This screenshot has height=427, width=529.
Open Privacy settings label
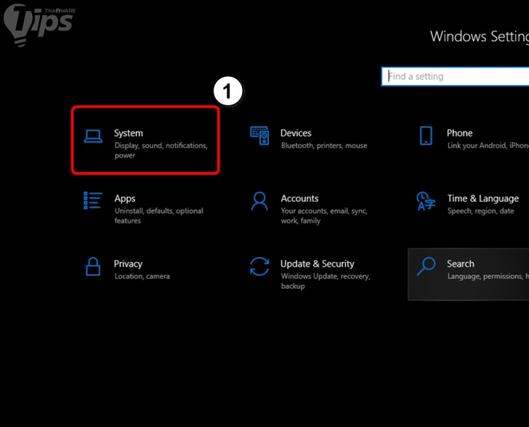(x=128, y=264)
